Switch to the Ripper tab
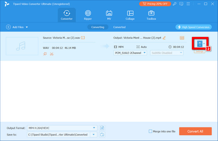 click(88, 15)
